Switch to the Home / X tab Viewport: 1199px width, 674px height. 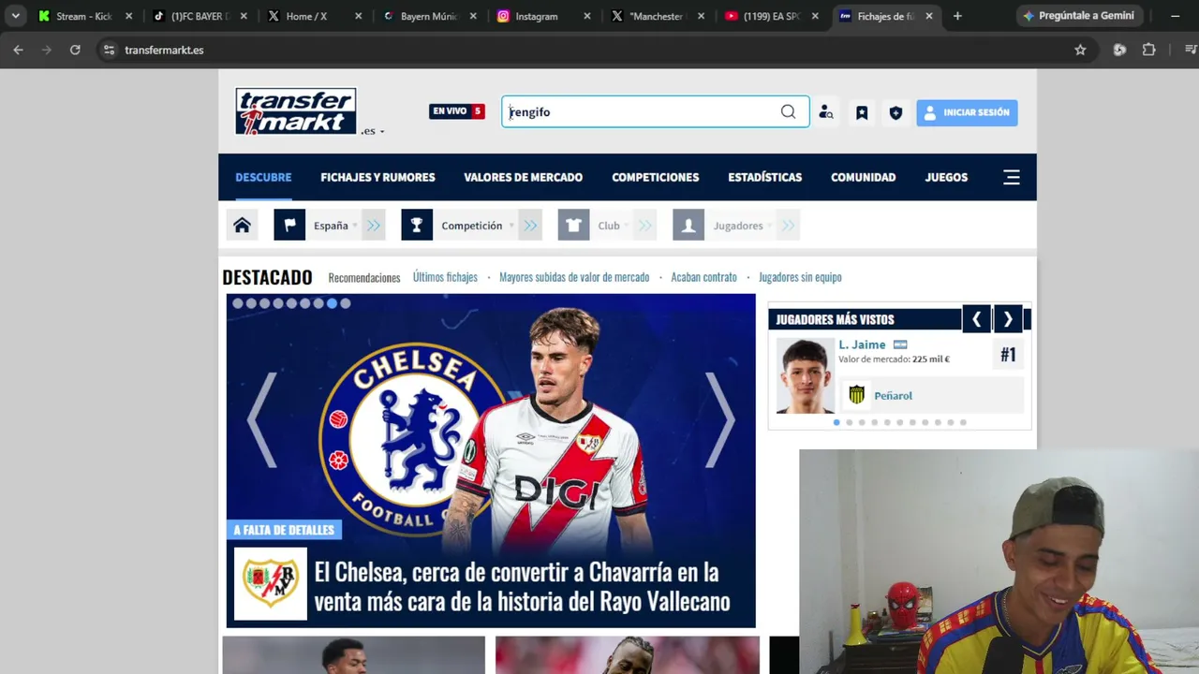coord(315,16)
